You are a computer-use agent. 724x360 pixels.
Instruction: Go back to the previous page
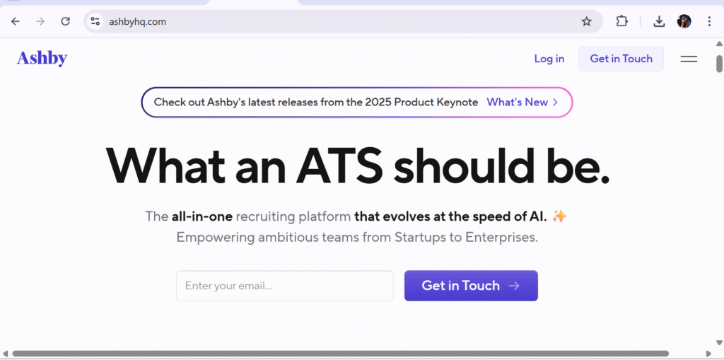(x=16, y=21)
